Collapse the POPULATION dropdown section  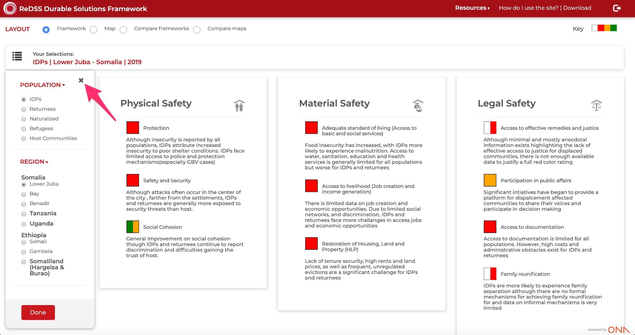click(x=43, y=85)
